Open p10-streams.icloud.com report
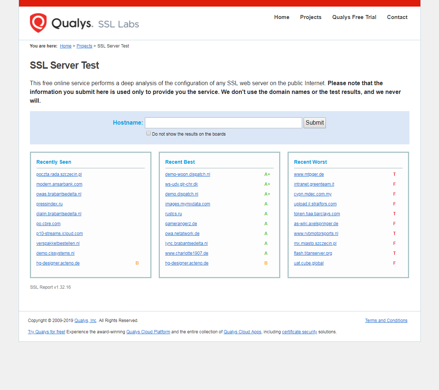Viewport: 439px width, 390px height. [x=59, y=234]
